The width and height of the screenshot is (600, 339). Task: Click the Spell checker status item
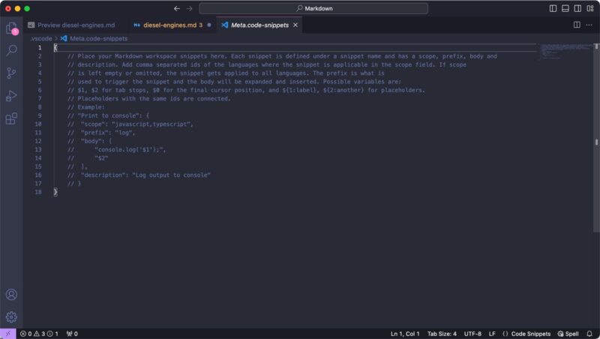pyautogui.click(x=568, y=334)
